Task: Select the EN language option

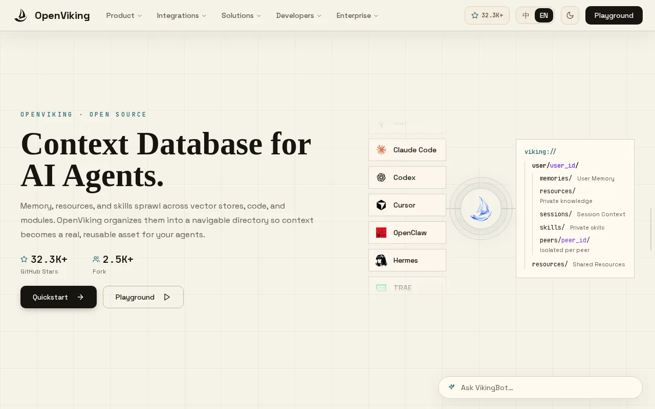Action: pyautogui.click(x=543, y=15)
